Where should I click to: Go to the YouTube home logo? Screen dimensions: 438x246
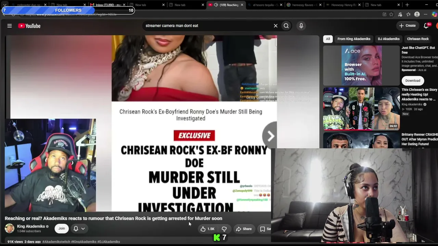point(29,26)
